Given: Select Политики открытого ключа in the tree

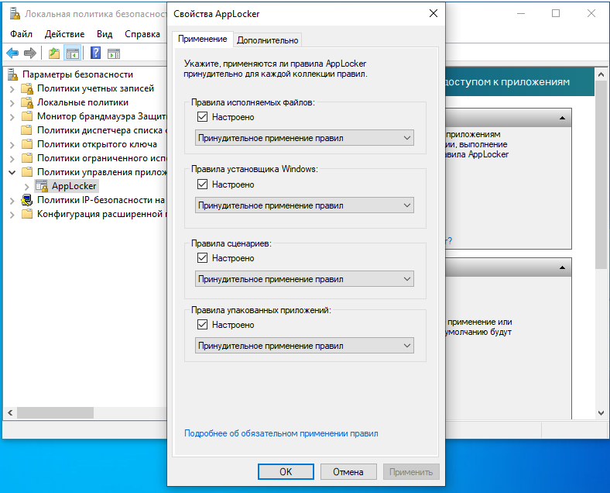Looking at the screenshot, I should coord(97,144).
